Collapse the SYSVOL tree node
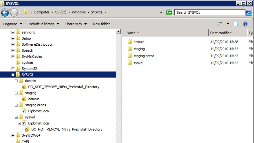Viewport: 254px width, 143px height. (13, 75)
